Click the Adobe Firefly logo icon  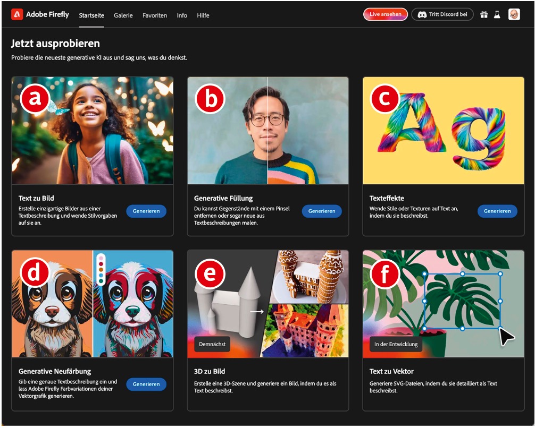[17, 14]
